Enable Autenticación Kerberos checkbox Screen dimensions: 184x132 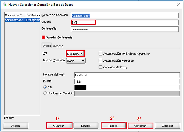click(x=101, y=60)
